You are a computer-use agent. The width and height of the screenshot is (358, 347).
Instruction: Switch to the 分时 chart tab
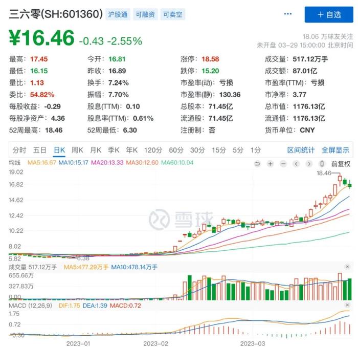coord(19,150)
